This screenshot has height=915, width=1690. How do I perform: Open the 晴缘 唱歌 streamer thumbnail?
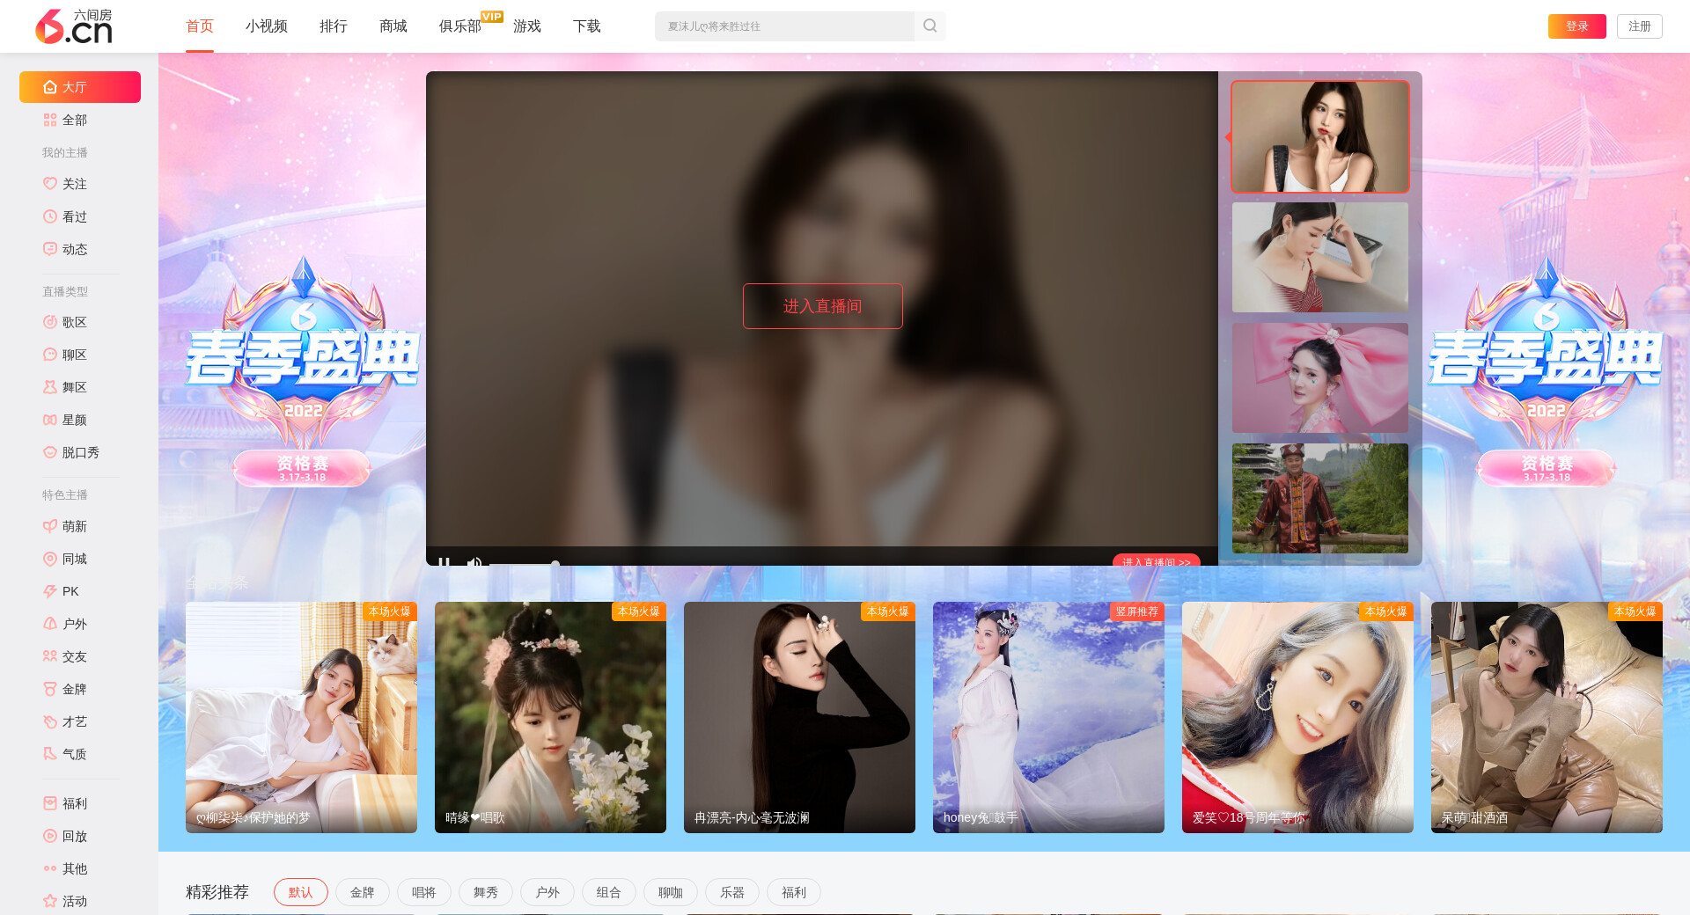[550, 717]
